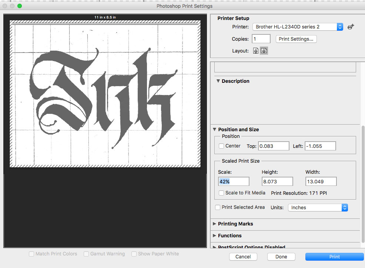Collapse the Description section
This screenshot has height=268, width=365.
coord(218,81)
